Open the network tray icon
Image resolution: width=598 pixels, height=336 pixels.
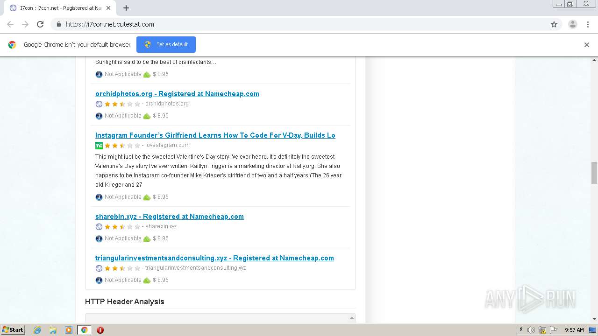542,330
